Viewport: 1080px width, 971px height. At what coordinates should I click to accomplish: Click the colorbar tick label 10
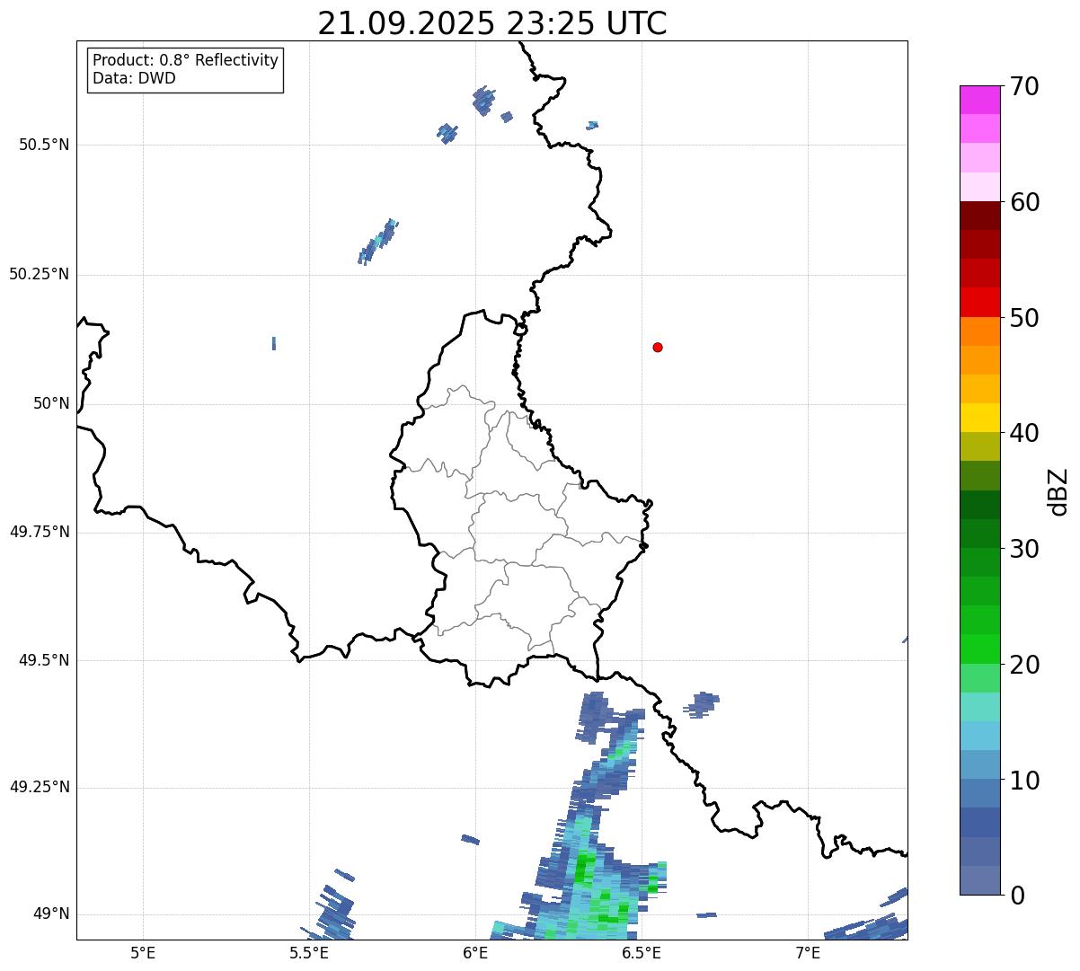point(1024,780)
